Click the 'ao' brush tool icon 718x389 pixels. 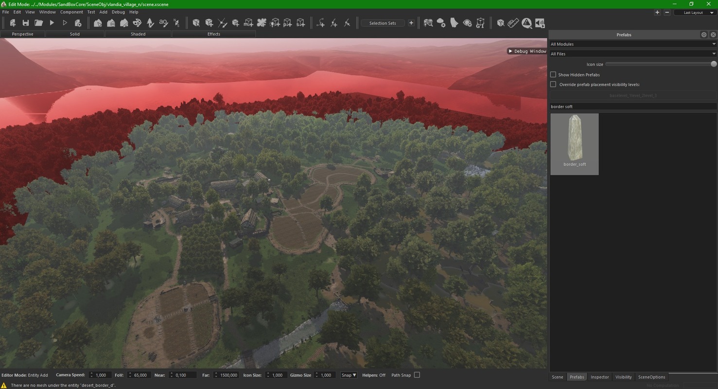(x=163, y=23)
